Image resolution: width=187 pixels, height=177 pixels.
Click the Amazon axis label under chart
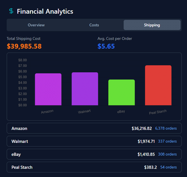pos(47,112)
